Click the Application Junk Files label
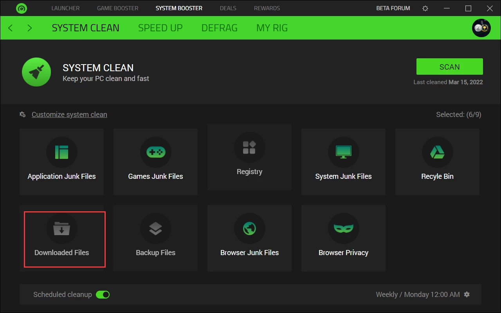This screenshot has width=501, height=313. [x=62, y=176]
